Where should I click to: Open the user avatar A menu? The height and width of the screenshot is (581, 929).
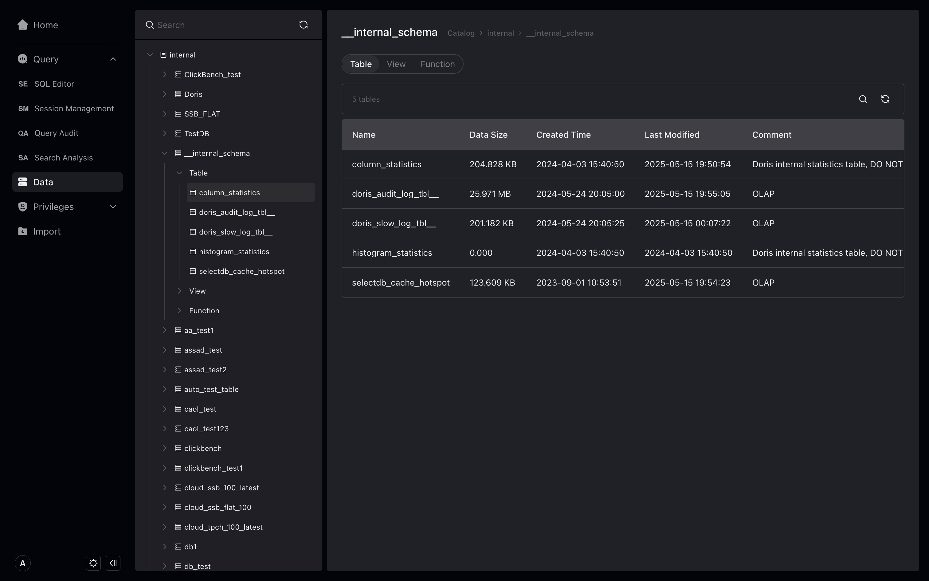click(x=23, y=563)
